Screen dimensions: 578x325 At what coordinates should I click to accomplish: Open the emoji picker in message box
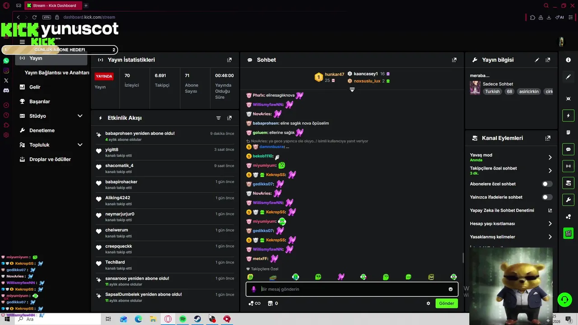pos(451,289)
